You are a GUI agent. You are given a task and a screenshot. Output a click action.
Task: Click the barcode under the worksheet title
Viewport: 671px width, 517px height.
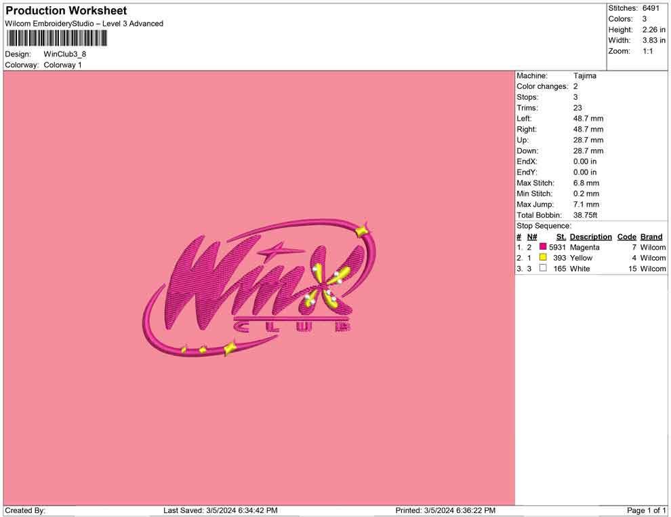(x=56, y=39)
